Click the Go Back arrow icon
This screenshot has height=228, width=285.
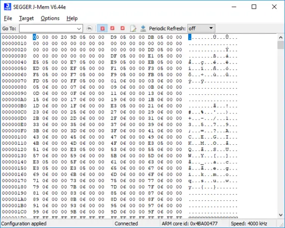89,28
